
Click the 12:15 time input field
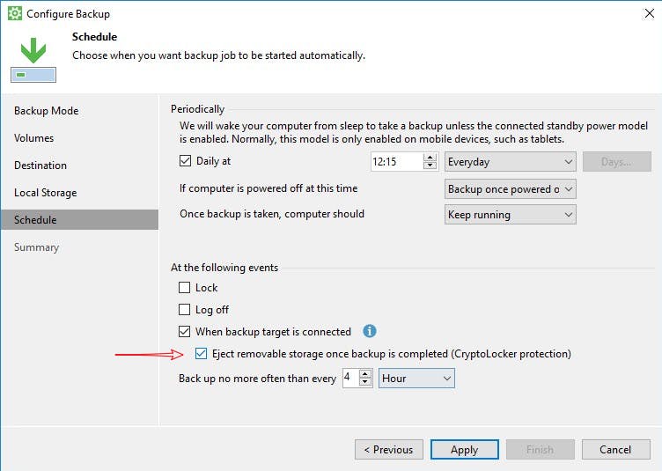click(x=396, y=162)
